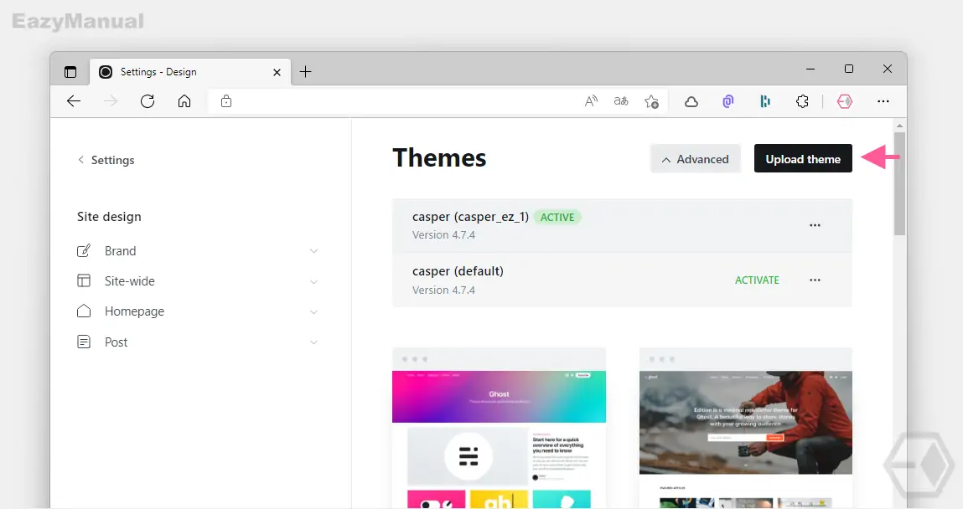963x509 pixels.
Task: Click the ACTIVE status badge
Action: [x=557, y=217]
